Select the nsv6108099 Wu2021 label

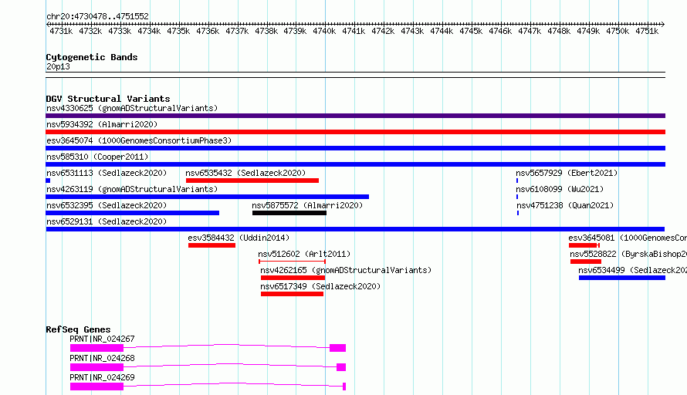pyautogui.click(x=560, y=189)
